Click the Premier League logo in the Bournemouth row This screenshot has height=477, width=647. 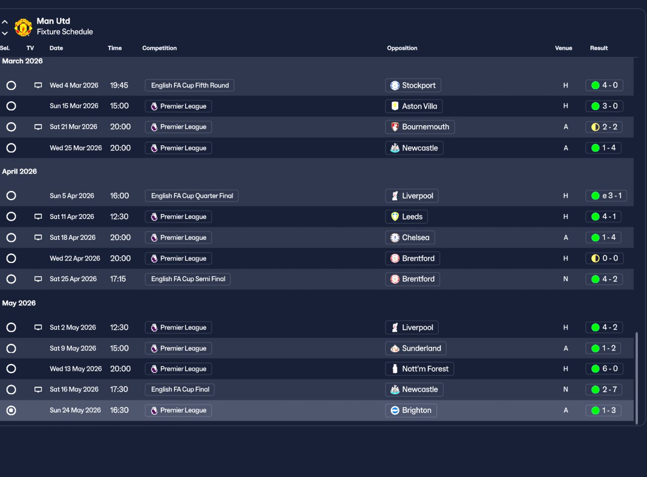(154, 127)
